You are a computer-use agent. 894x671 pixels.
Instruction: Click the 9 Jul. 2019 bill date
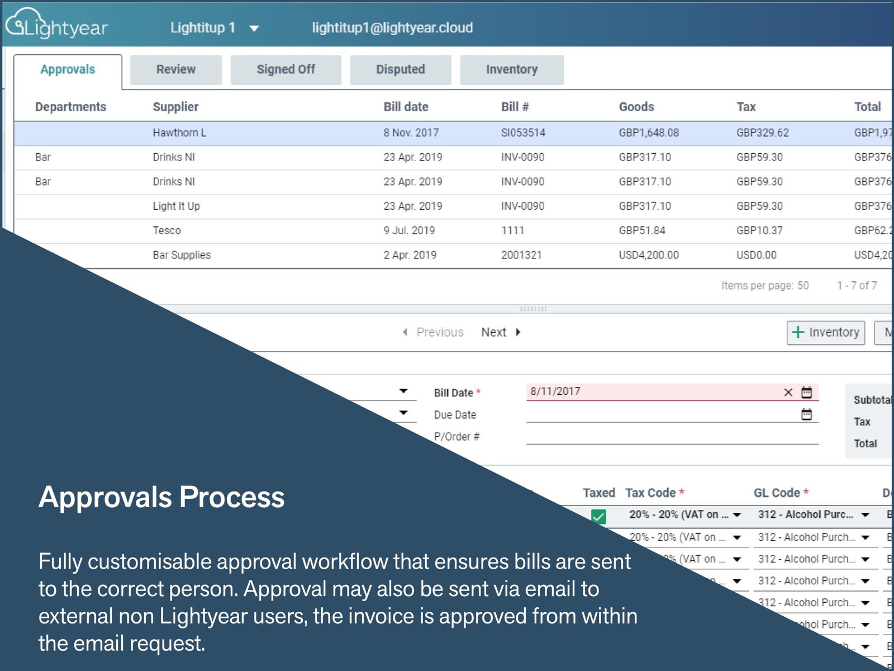click(x=409, y=230)
